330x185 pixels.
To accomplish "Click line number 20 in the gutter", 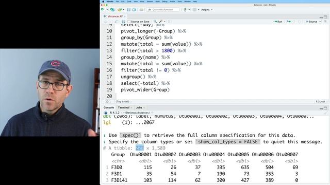I will tap(109, 96).
